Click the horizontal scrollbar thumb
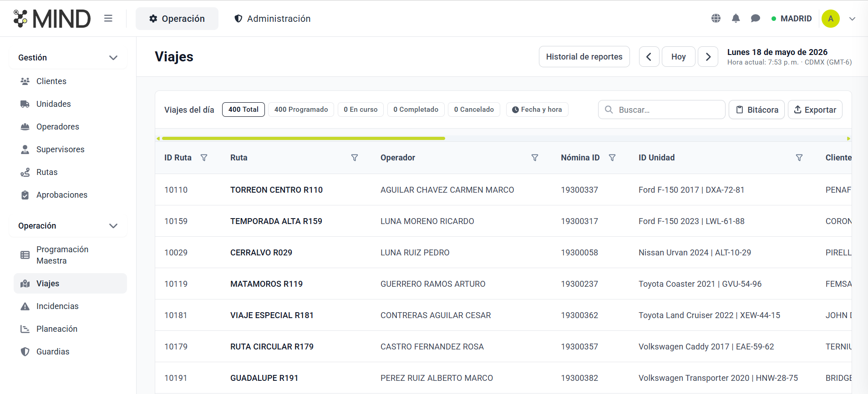This screenshot has height=394, width=868. [x=303, y=138]
